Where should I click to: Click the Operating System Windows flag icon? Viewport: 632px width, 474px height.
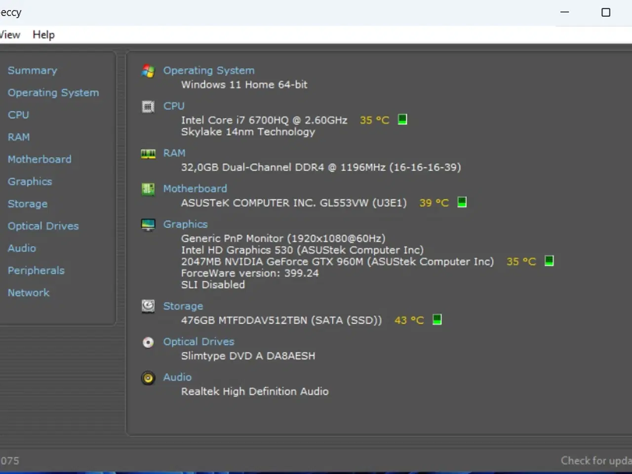148,71
